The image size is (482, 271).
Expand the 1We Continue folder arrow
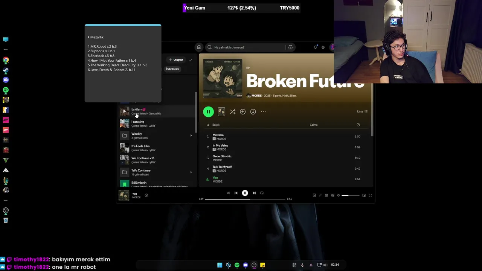tap(191, 172)
